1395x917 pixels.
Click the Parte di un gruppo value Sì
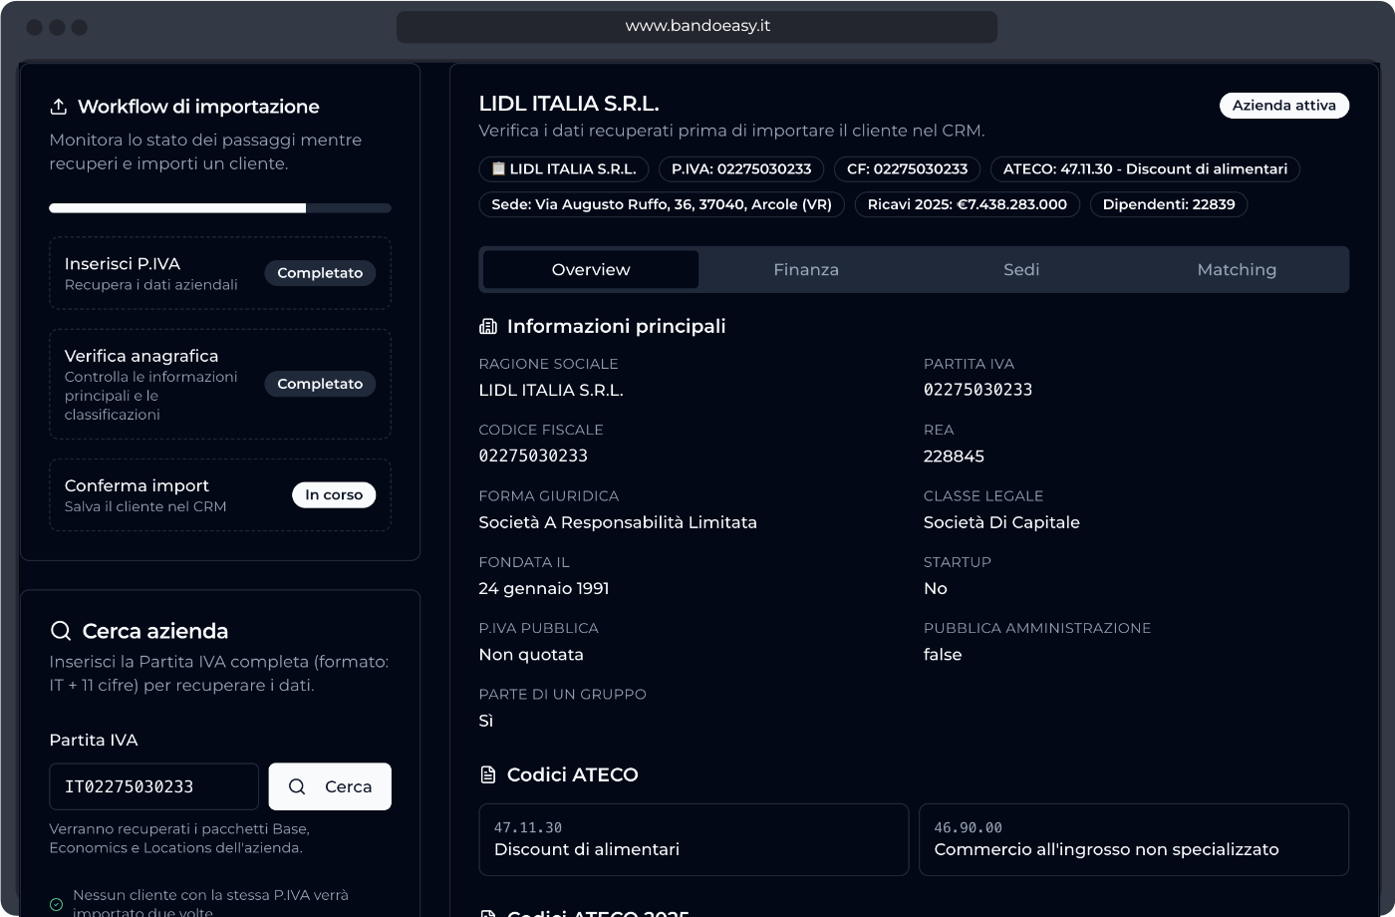click(x=486, y=721)
